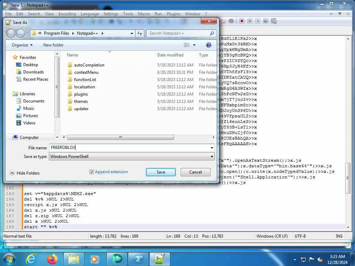Click the horizontal scrollbar in file list
This screenshot has width=355, height=266.
(x=121, y=137)
